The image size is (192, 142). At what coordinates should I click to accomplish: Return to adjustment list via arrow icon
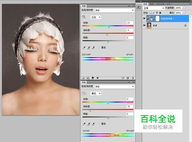click(83, 78)
